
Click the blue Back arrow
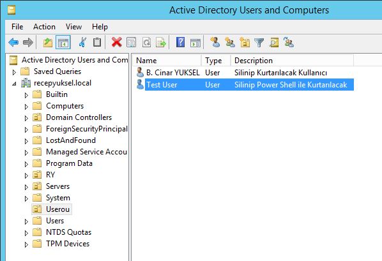click(x=13, y=42)
